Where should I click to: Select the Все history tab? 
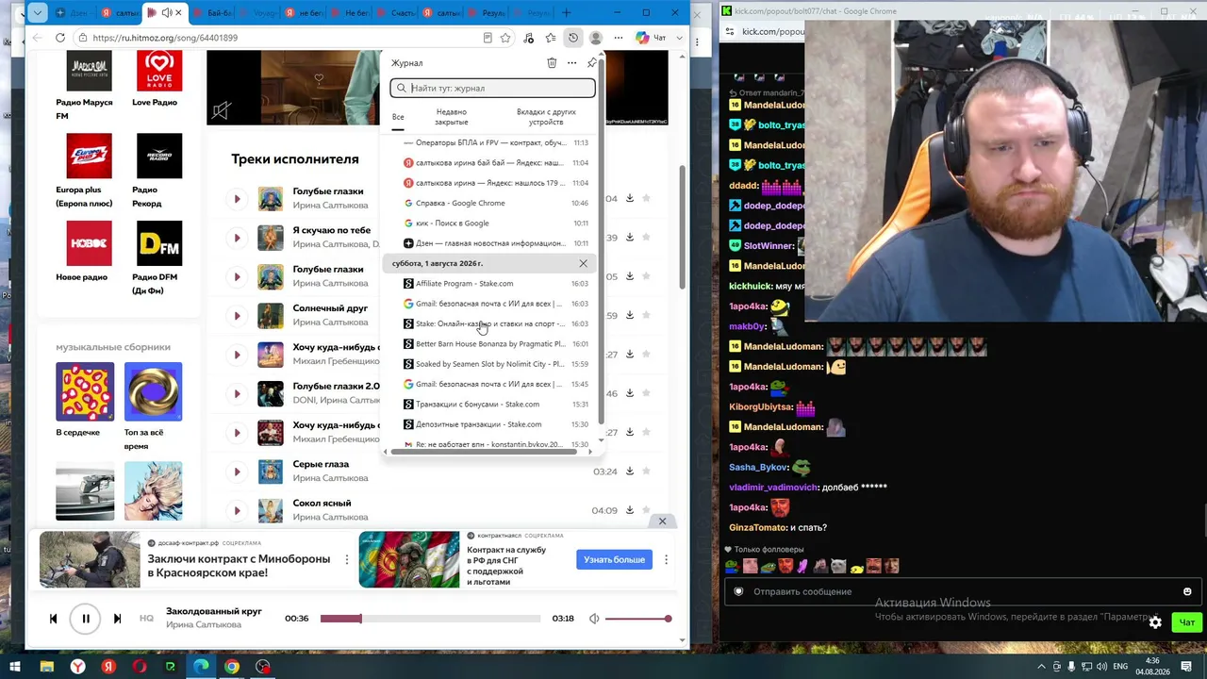click(398, 117)
